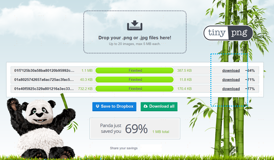This screenshot has width=274, height=160.
Task: Select filename 01a8025742657a6ac725ac3fac5...
Action: [44, 79]
